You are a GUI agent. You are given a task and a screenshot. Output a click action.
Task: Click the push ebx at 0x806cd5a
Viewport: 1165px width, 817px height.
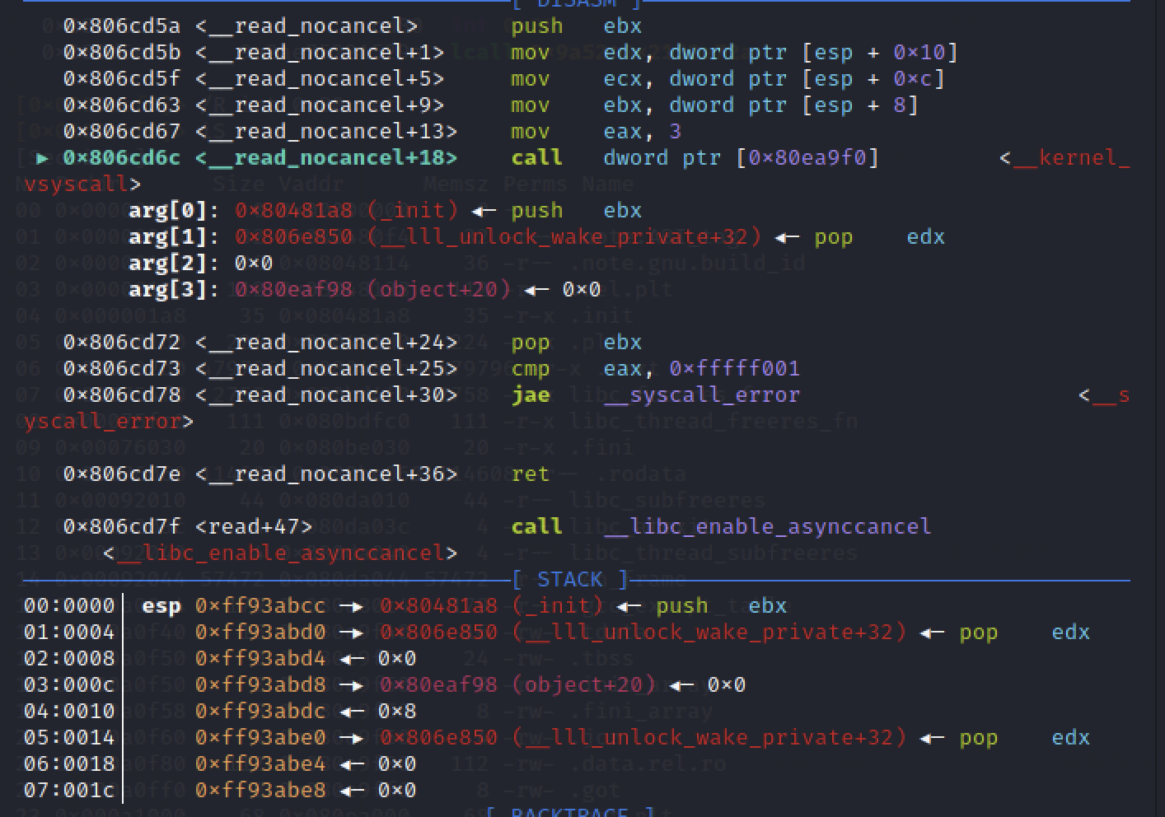click(577, 26)
